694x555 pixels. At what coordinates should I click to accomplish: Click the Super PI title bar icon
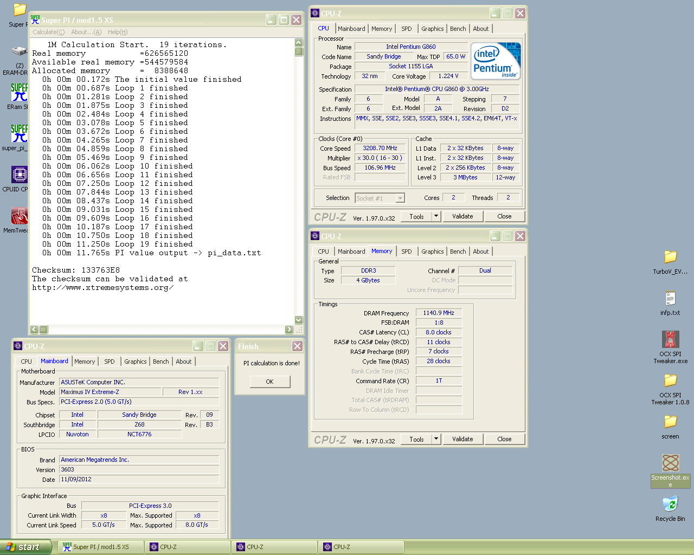(35, 20)
